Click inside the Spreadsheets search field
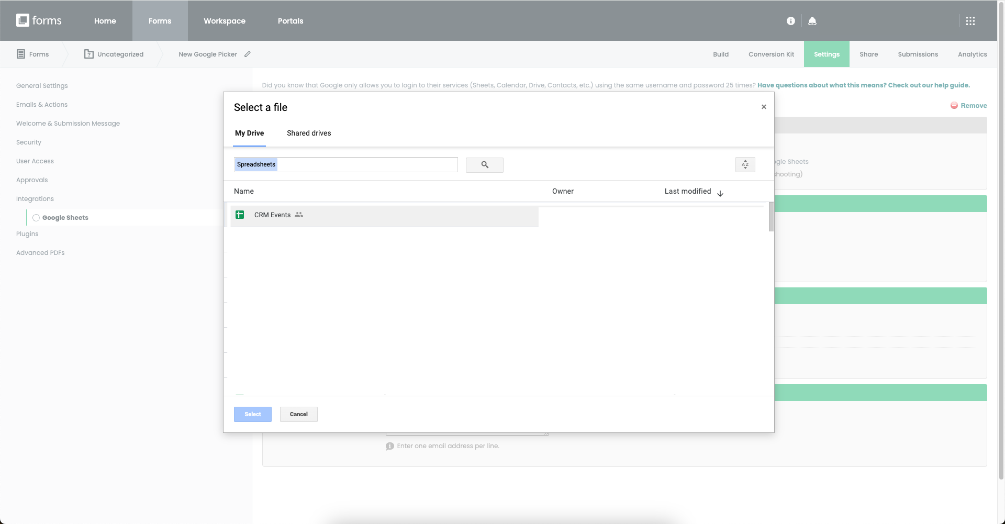This screenshot has width=1005, height=524. (345, 164)
